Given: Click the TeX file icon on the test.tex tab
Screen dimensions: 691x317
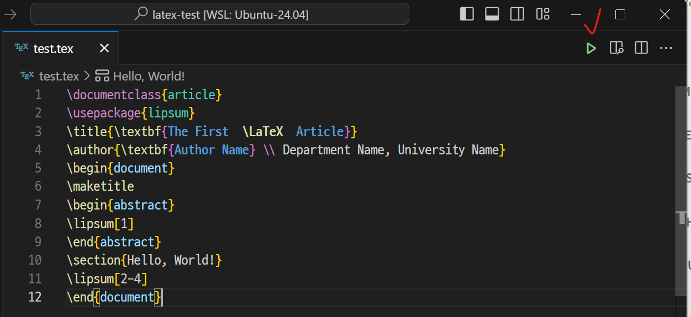Looking at the screenshot, I should [22, 48].
